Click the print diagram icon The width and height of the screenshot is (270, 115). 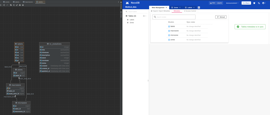pyautogui.click(x=20, y=5)
